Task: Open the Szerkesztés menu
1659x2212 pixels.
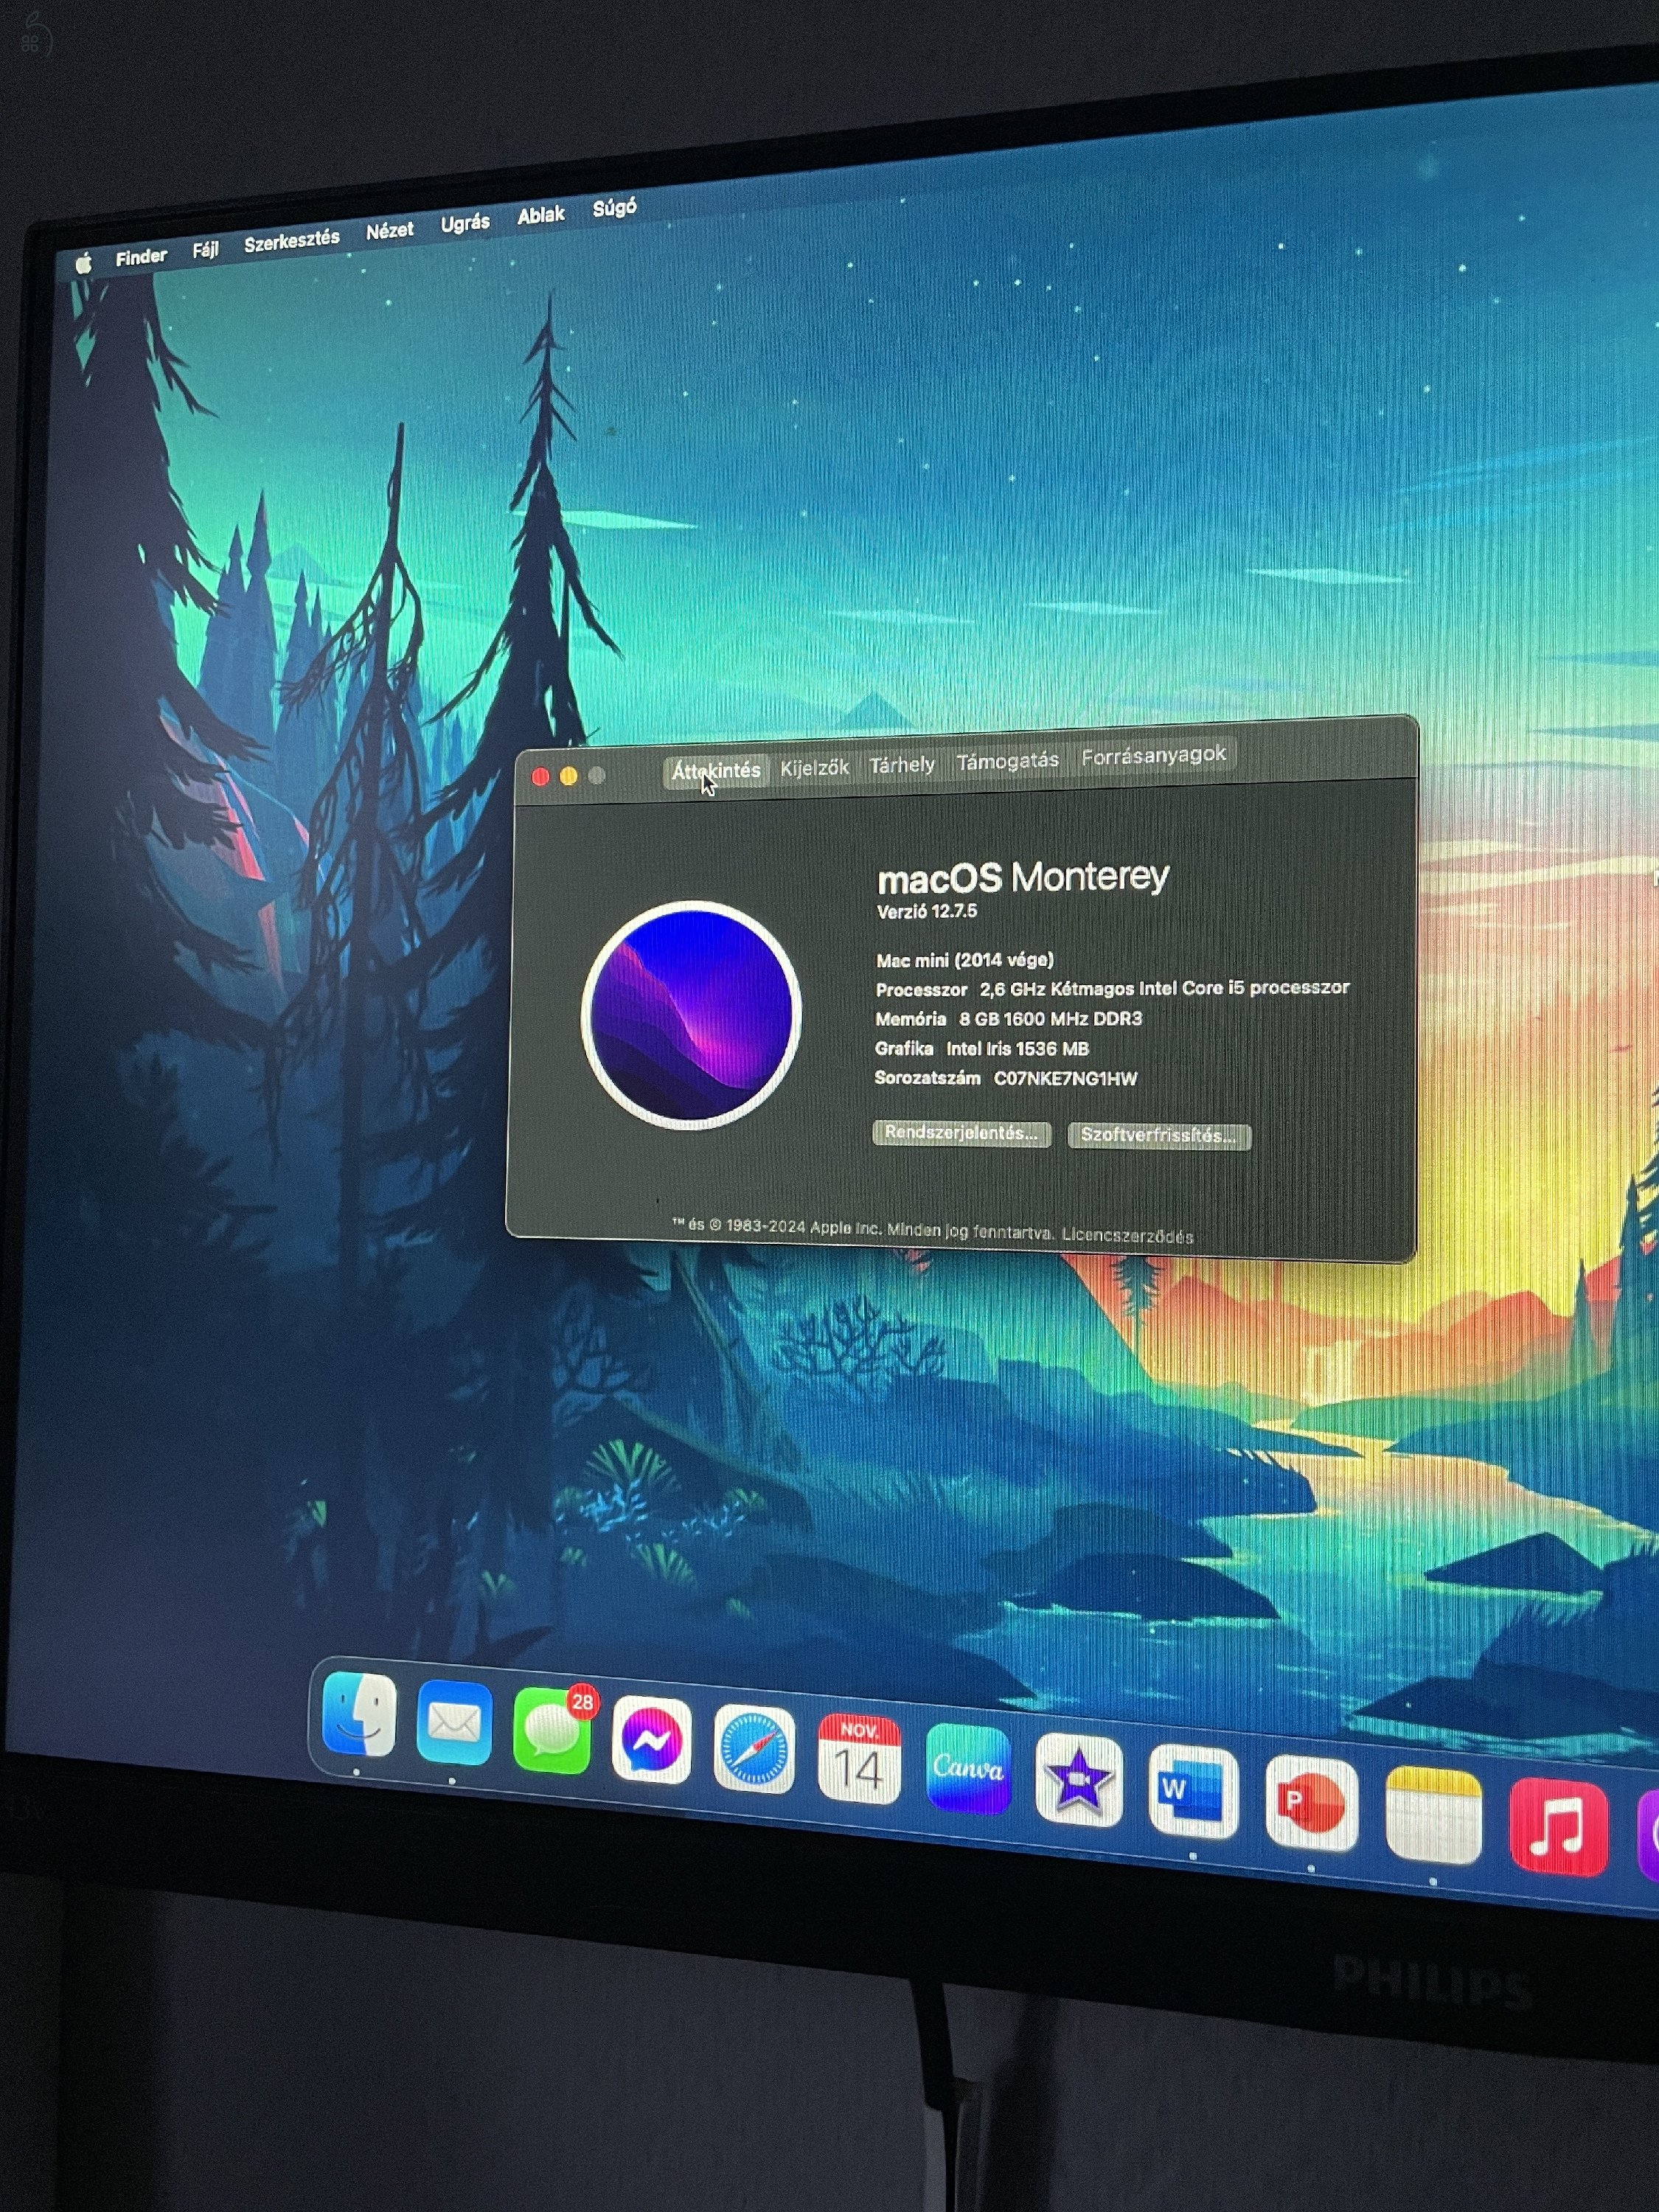Action: (x=291, y=241)
